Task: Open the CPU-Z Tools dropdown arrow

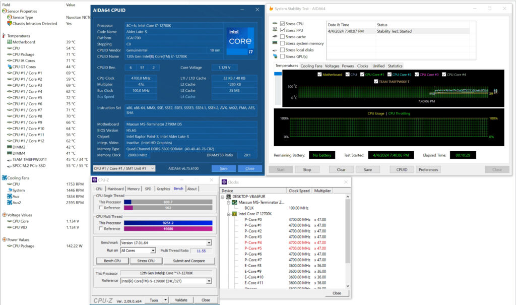Action: pyautogui.click(x=165, y=300)
